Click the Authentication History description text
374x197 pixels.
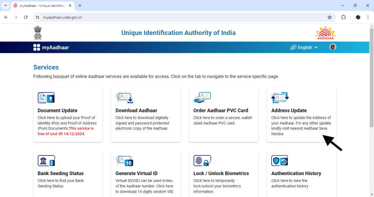tap(290, 183)
